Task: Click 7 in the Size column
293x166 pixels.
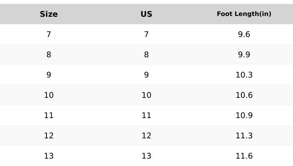Action: pos(49,34)
